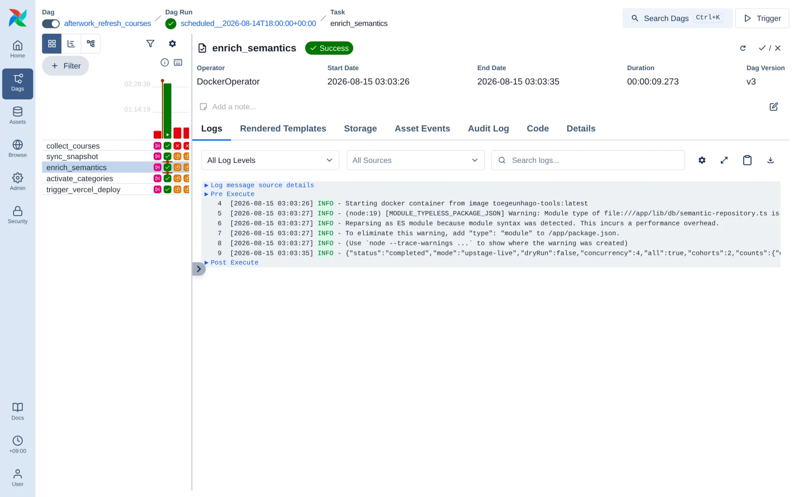
Task: Switch to the graph view icon
Action: [91, 44]
